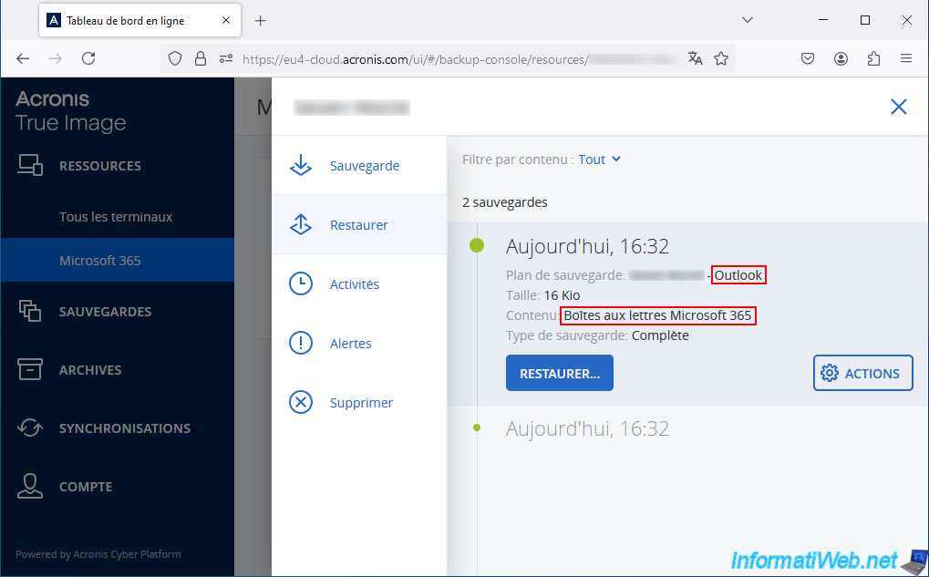Open the Firefox application hamburger menu

[906, 58]
